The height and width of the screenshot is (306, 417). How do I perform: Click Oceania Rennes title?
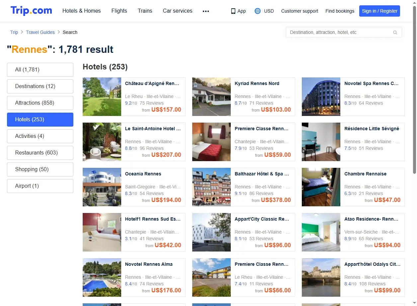[x=143, y=174]
